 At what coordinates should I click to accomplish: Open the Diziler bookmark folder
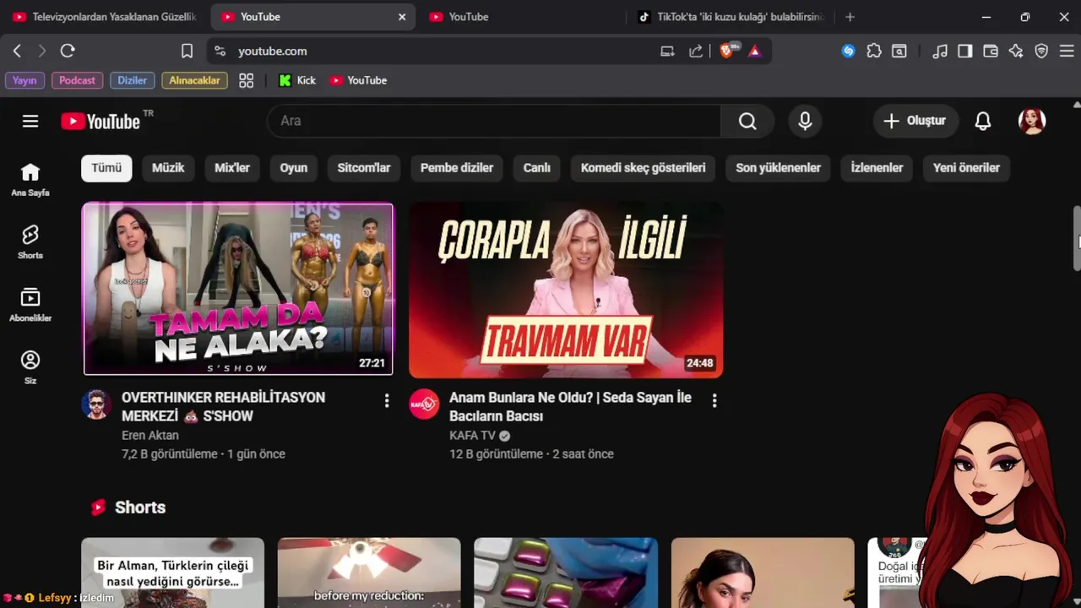[x=132, y=80]
